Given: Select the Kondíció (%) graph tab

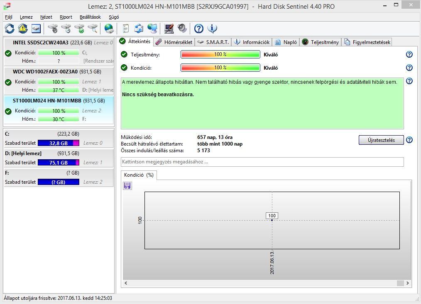Looking at the screenshot, I should [x=139, y=175].
